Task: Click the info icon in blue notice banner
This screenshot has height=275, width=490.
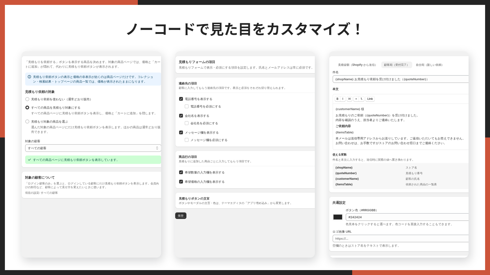Action: [29, 77]
